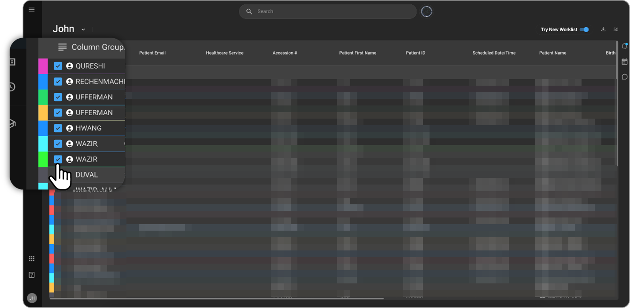
Task: Open the calendar panel
Action: [x=625, y=62]
